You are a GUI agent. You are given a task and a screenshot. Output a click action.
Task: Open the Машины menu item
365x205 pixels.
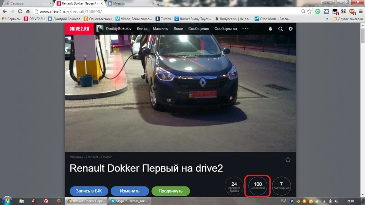(160, 29)
